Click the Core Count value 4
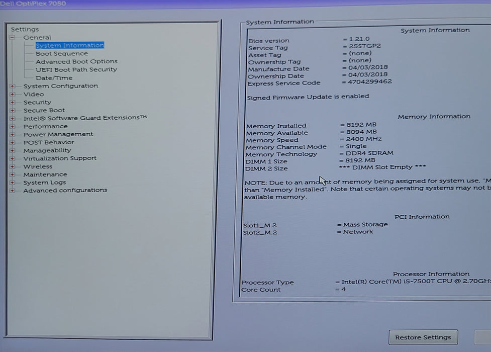Screen dimensions: 491x352 click(344, 289)
